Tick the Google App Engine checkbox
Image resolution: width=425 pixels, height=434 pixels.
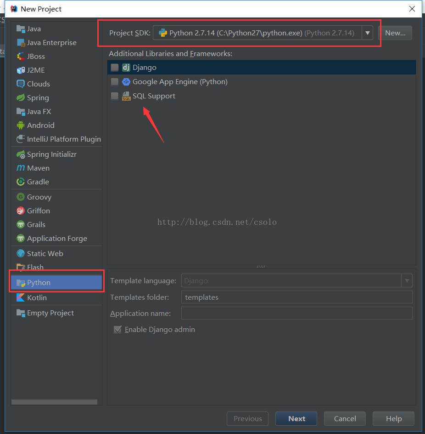115,82
